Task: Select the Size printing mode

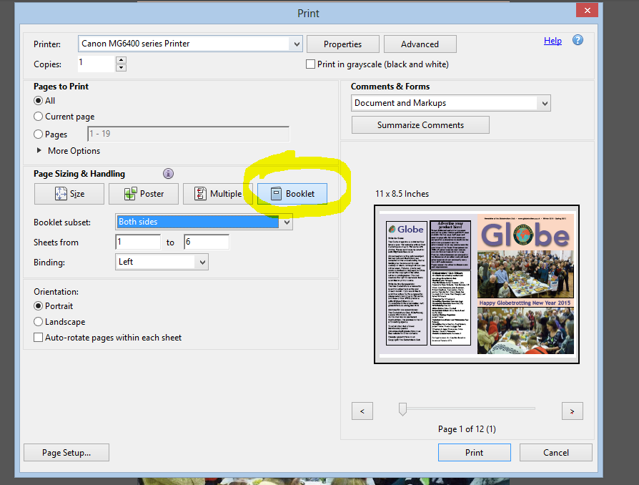Action: (x=69, y=193)
